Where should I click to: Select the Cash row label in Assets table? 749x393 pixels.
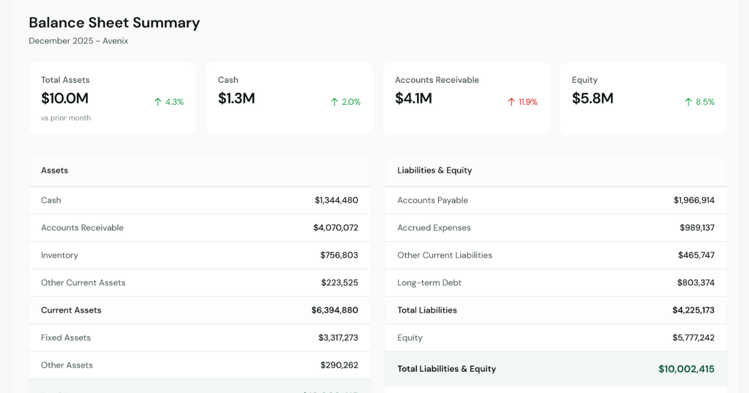tap(51, 200)
